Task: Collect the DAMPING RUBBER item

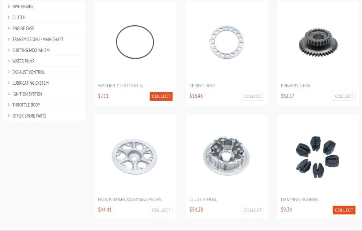Action: click(344, 210)
